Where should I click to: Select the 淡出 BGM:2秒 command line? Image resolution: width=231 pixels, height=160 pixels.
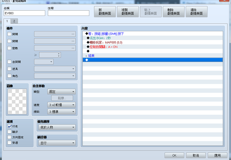coord(153,38)
